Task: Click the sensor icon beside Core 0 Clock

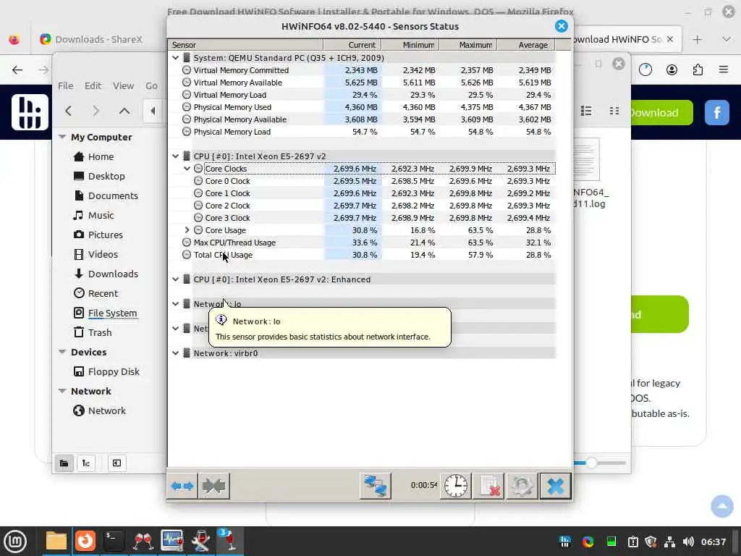Action: coord(198,180)
